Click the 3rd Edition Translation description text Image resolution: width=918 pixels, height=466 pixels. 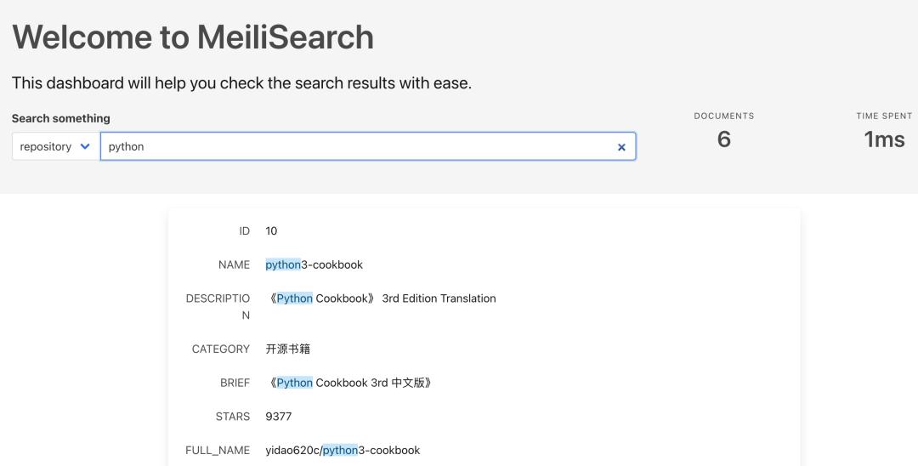pos(439,298)
